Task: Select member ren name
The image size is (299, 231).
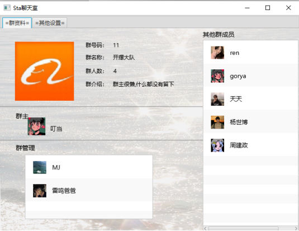Action: coord(235,53)
